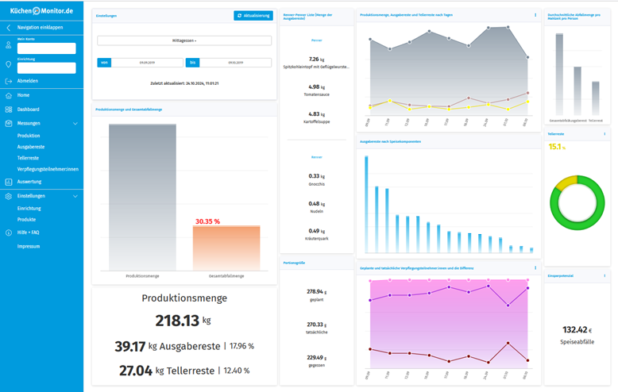Click the KüchenMonitor.de logo
Image resolution: width=618 pixels, height=392 pixels.
tap(41, 10)
